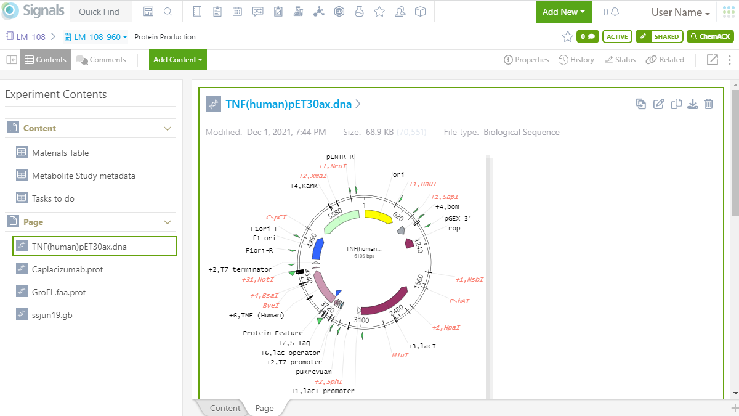
Task: Open the Add New dropdown
Action: tap(563, 12)
